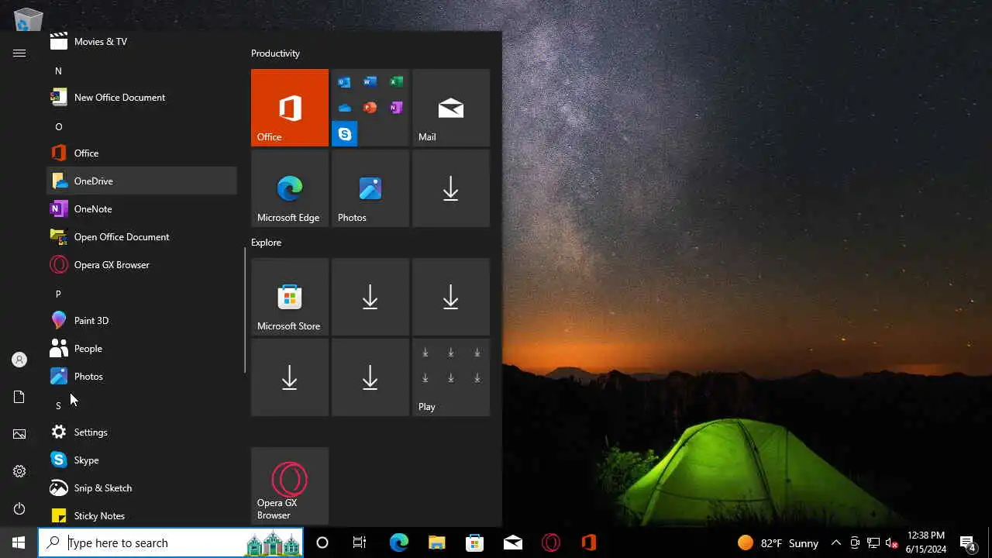Click the PowerPoint icon in Office apps tile
The image size is (992, 558).
(370, 108)
